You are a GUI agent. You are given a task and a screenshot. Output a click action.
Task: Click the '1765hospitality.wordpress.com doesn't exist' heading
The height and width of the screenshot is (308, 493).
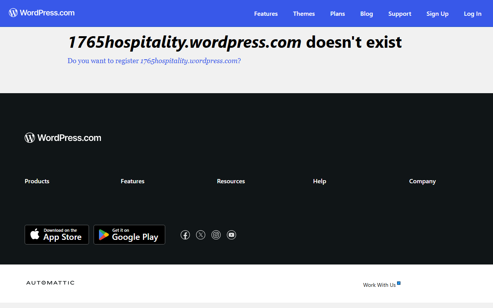[235, 42]
